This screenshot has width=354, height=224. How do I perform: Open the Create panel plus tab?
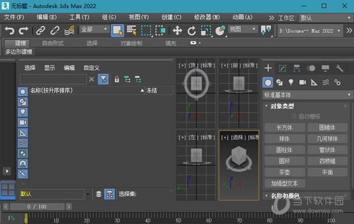tap(268, 68)
